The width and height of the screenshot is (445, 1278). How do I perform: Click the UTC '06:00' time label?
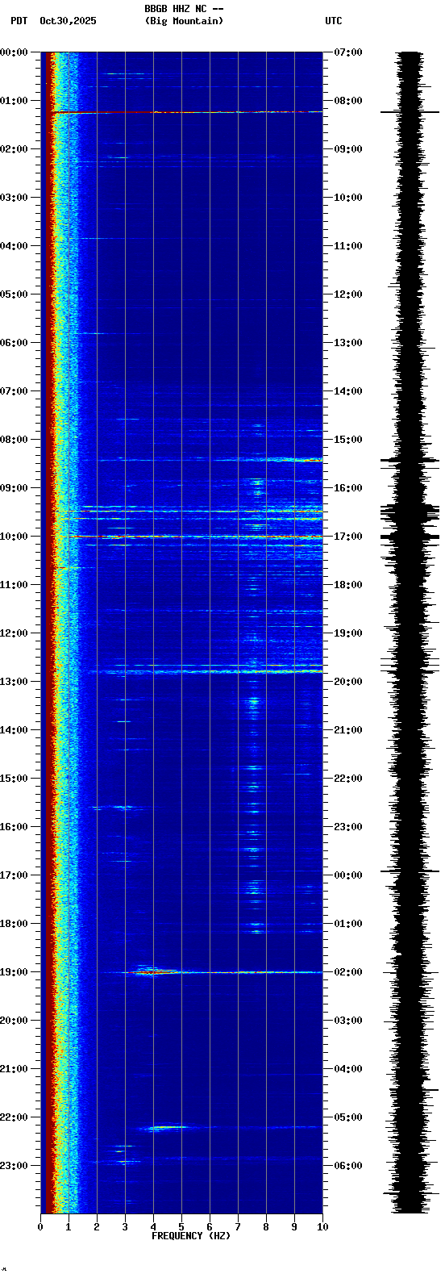point(348,1166)
